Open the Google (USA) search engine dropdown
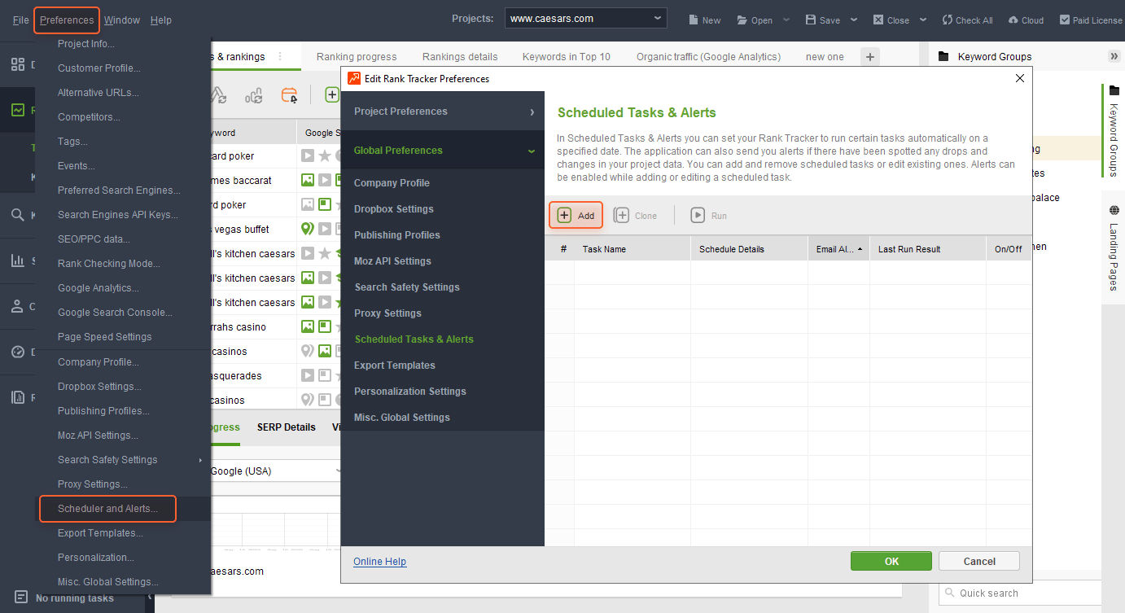The image size is (1125, 613). 275,471
